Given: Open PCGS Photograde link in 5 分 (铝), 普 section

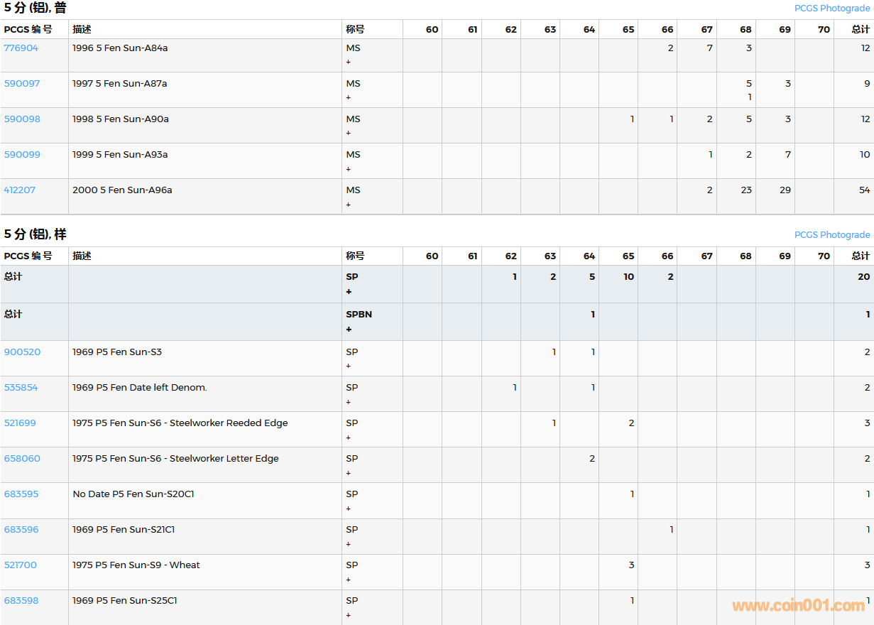Looking at the screenshot, I should (831, 9).
